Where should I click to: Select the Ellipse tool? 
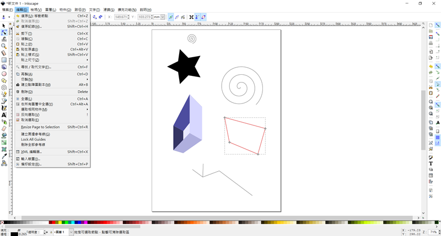(x=4, y=74)
